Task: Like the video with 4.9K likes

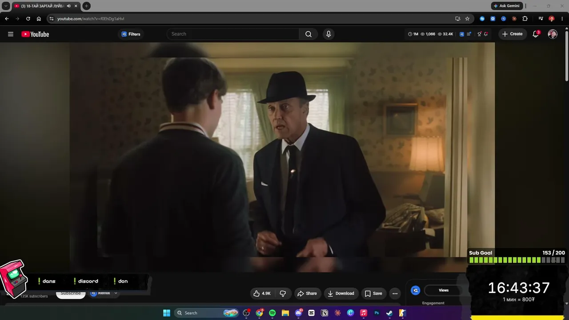Action: (x=262, y=293)
